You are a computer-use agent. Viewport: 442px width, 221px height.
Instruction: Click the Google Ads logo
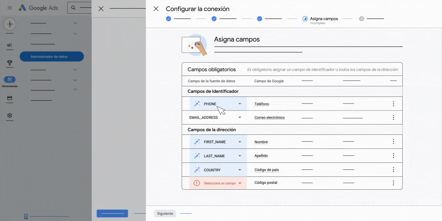click(x=38, y=8)
